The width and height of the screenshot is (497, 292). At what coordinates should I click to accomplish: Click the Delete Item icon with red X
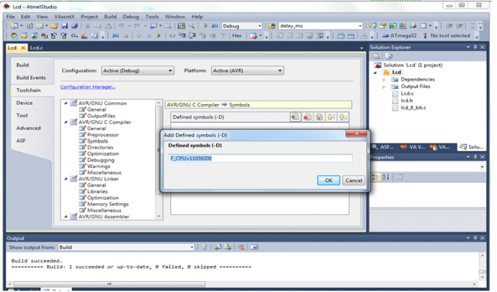point(306,117)
